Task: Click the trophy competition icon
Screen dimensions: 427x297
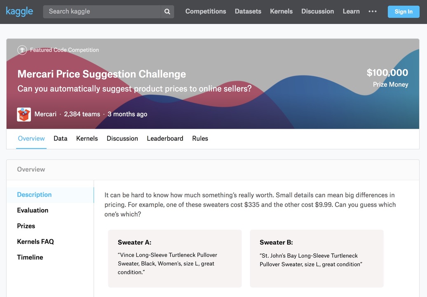Action: point(22,50)
